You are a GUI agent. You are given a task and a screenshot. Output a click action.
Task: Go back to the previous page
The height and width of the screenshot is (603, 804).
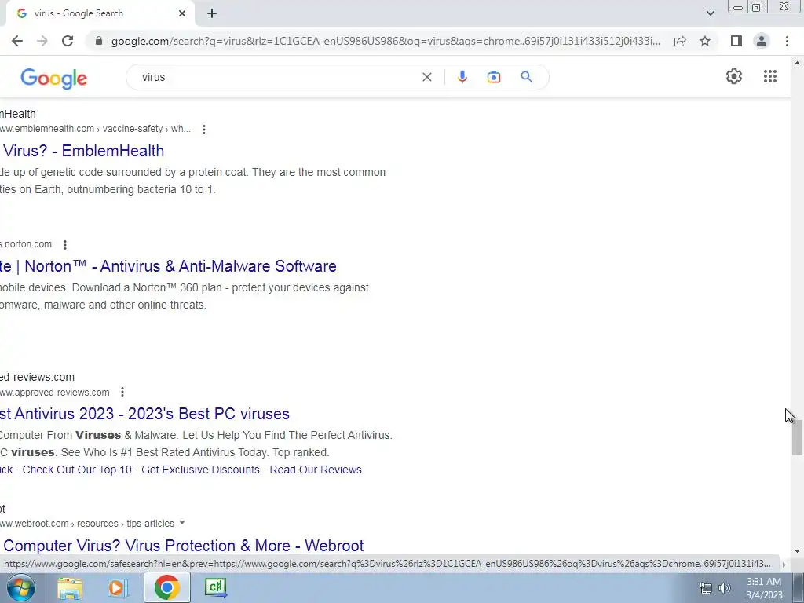pyautogui.click(x=17, y=41)
